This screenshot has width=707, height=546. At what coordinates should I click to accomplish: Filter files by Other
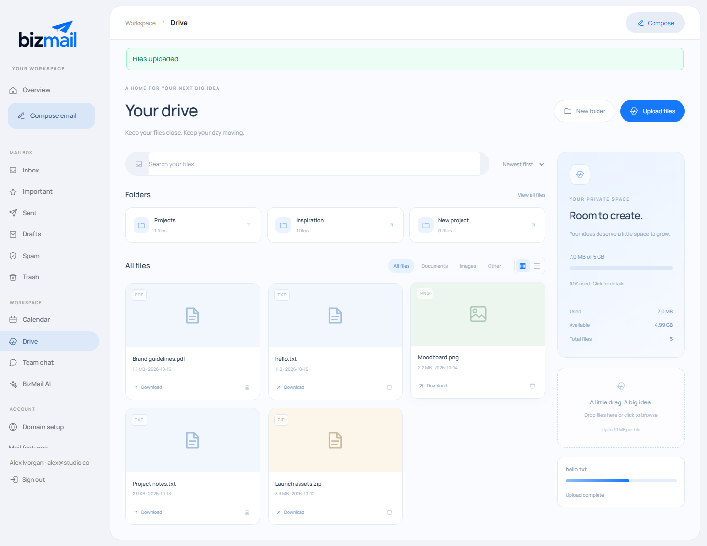pos(494,266)
